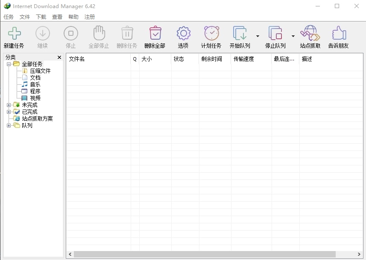The width and height of the screenshot is (366, 260).
Task: Sort by 状态 column header
Action: (185, 59)
